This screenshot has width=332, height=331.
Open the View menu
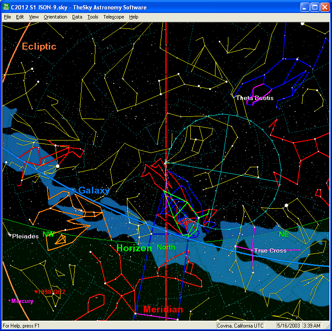point(34,17)
